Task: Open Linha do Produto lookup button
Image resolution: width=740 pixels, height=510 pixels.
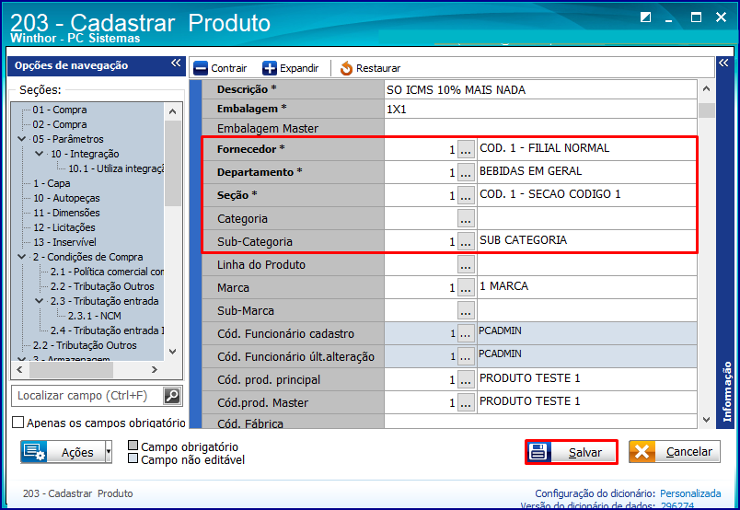Action: pos(466,264)
